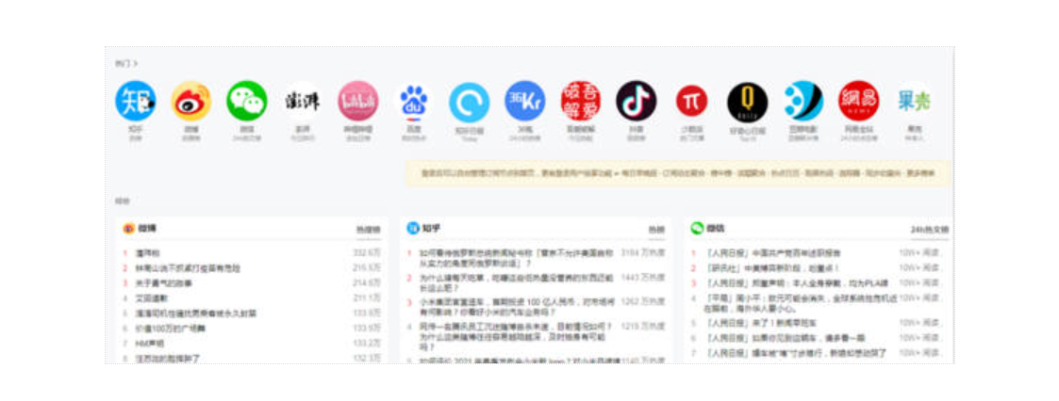
Task: Open the pink Bilibili icon
Action: click(x=358, y=101)
